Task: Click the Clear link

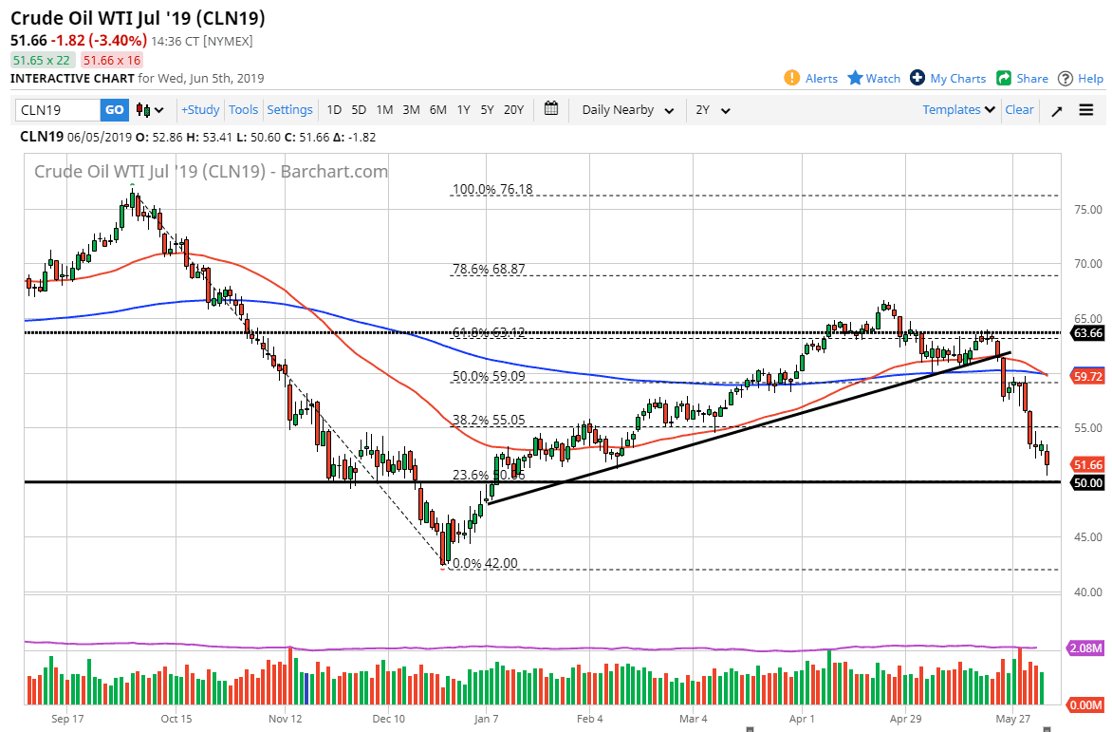Action: coord(1019,110)
